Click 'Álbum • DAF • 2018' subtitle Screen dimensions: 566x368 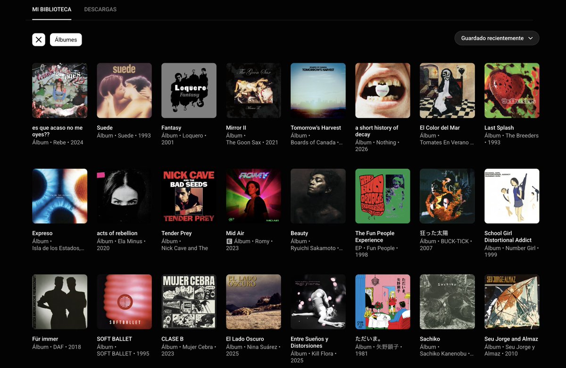pyautogui.click(x=57, y=347)
